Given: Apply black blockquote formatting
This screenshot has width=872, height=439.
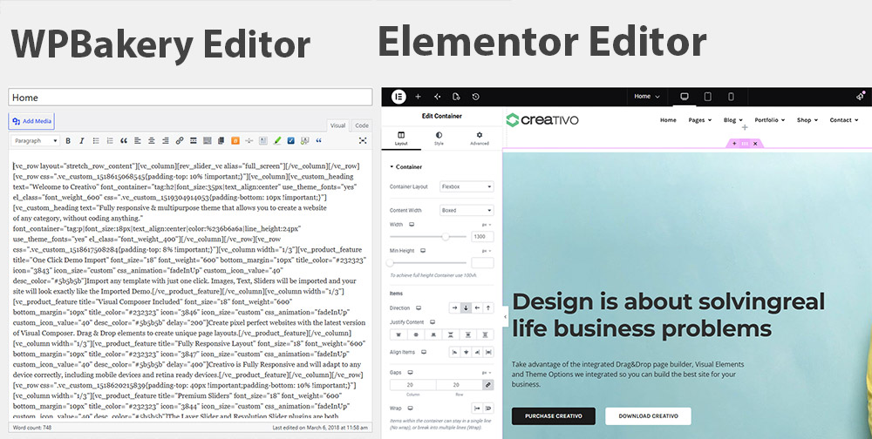Looking at the screenshot, I should tap(124, 141).
